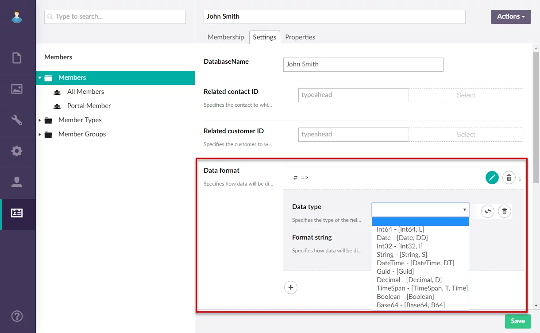Viewport: 540px width, 333px height.
Task: Open the Media section icon in sidebar
Action: coord(17,89)
